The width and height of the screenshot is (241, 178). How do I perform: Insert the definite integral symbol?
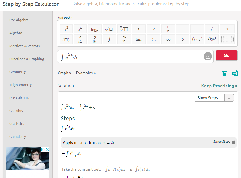pos(124,39)
